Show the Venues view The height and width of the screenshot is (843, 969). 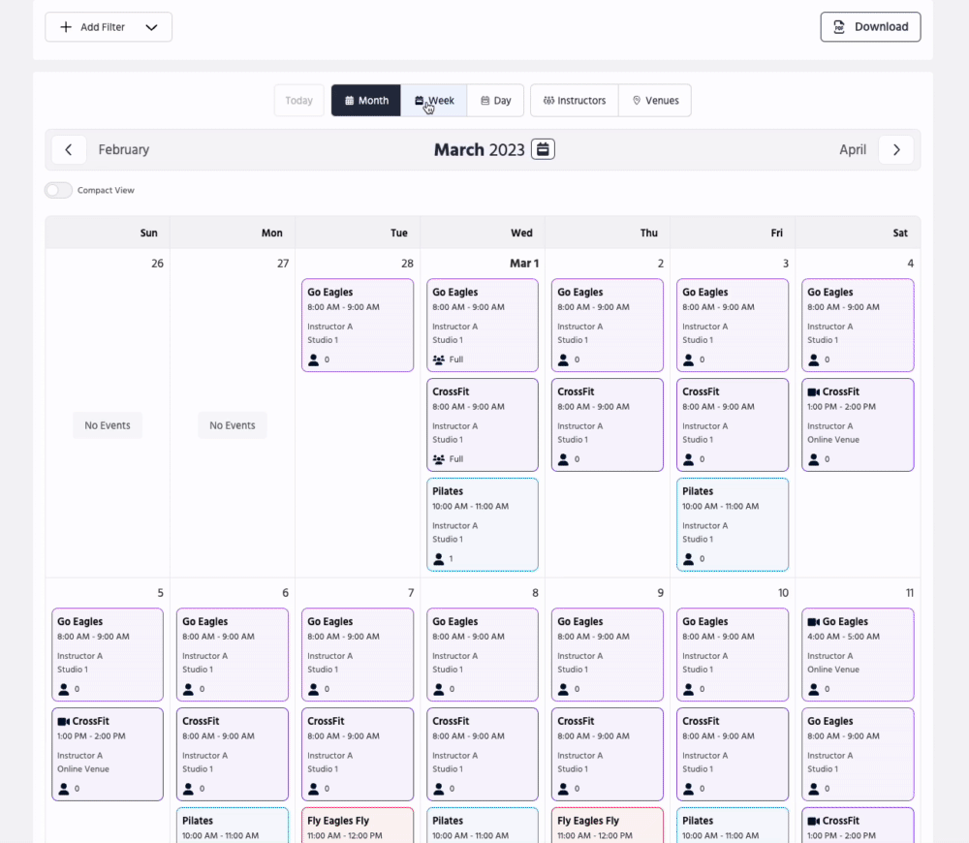(x=655, y=101)
